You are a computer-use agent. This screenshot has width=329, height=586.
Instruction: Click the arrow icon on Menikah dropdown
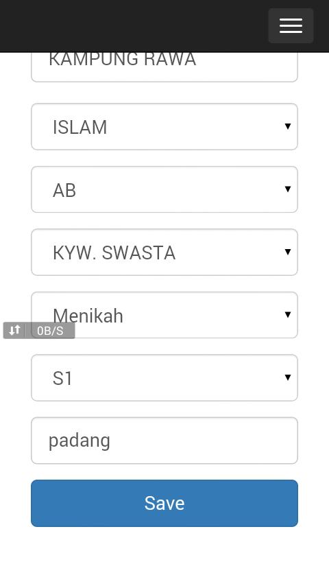(288, 315)
